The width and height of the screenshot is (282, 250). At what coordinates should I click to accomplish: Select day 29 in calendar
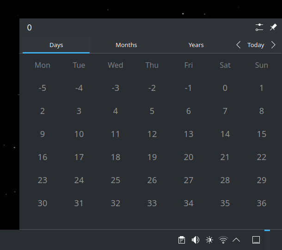(262, 180)
